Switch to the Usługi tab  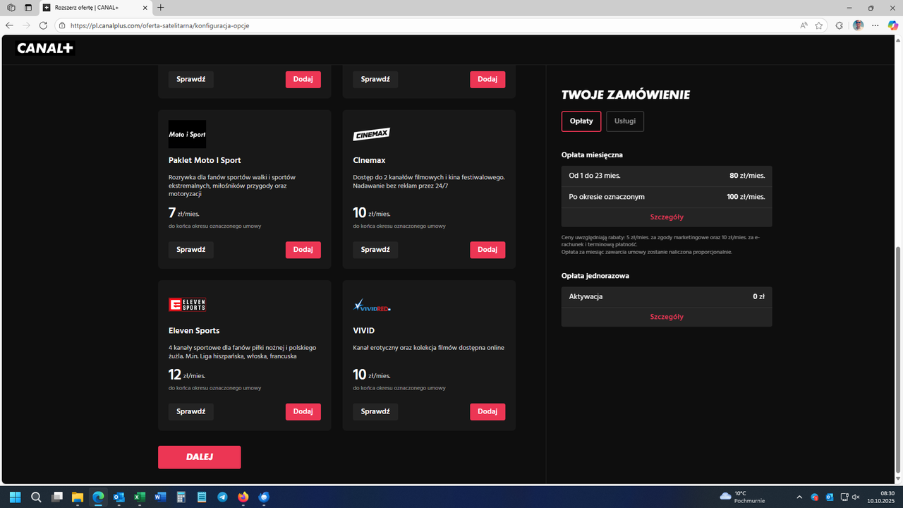pyautogui.click(x=625, y=121)
